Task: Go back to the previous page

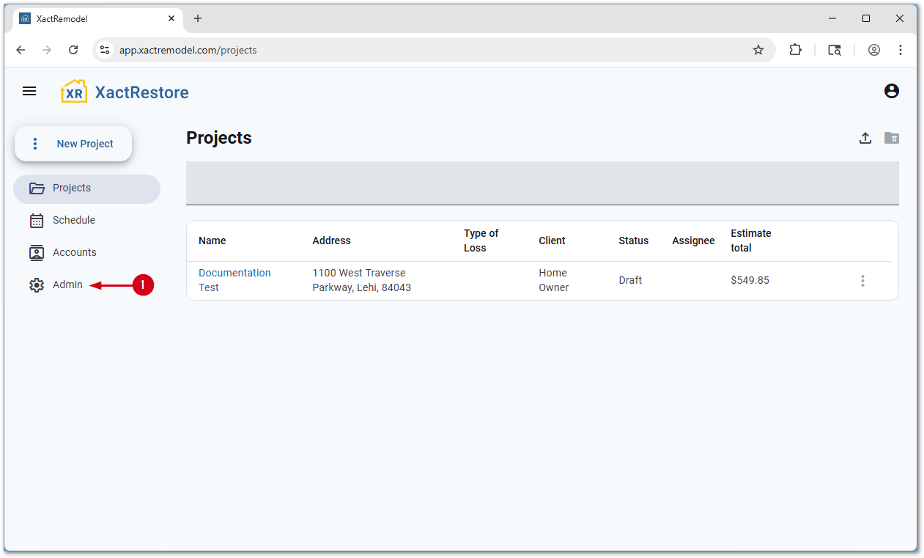Action: (21, 50)
